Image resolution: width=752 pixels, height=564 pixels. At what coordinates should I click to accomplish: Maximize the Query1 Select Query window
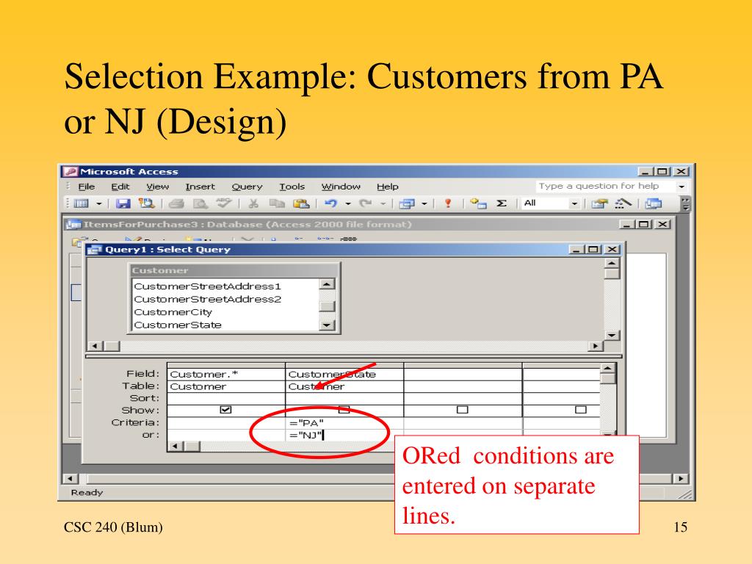click(x=593, y=250)
